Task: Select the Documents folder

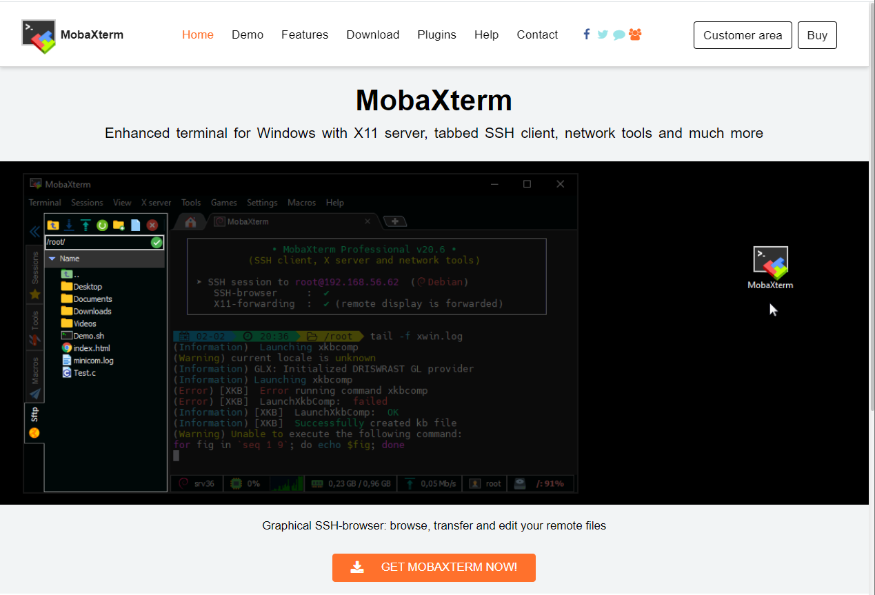Action: (x=86, y=299)
